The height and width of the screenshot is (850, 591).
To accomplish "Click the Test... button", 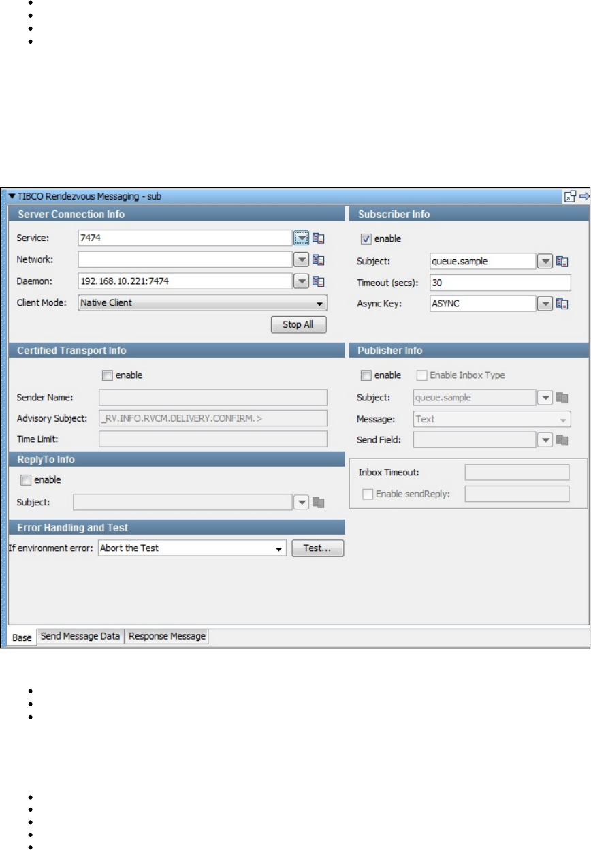I will (x=318, y=548).
